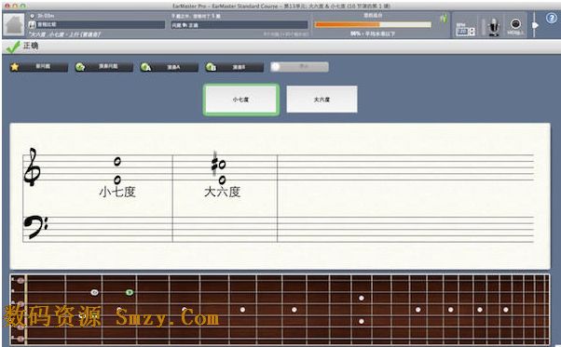This screenshot has width=561, height=347.
Task: Click the question status field showing 正确
Action: pyautogui.click(x=239, y=25)
